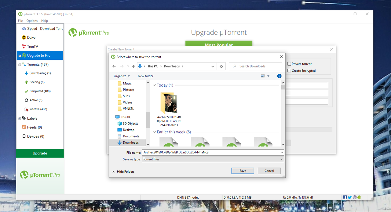Screen dimensions: 391x212
Task: Click the folder tree scrollbar thumb
Action: pos(148,120)
